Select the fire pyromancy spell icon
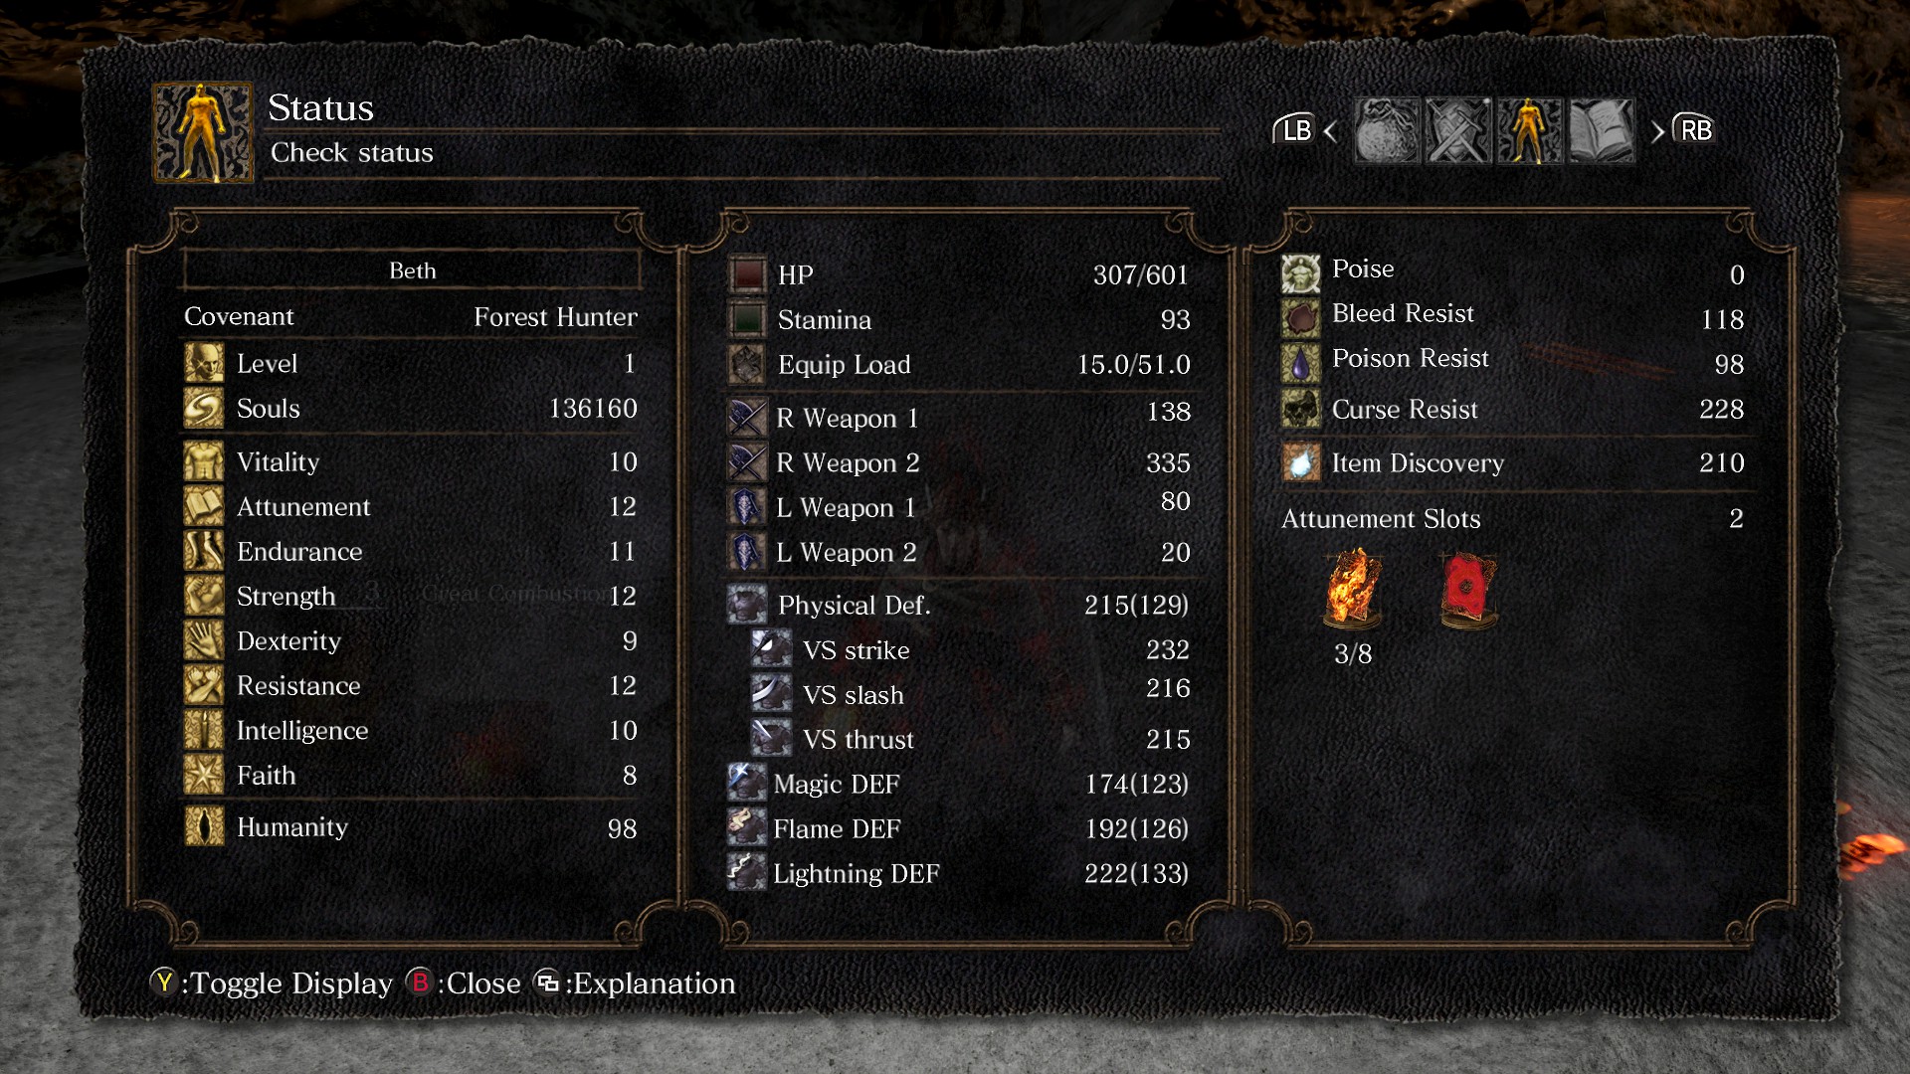Screen dimensions: 1910x1074 click(1353, 590)
